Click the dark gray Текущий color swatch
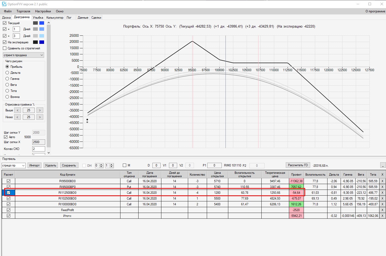Viewport: 386px width, 256px height. [x=35, y=23]
